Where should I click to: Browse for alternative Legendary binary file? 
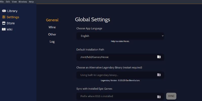pyautogui.click(x=159, y=75)
